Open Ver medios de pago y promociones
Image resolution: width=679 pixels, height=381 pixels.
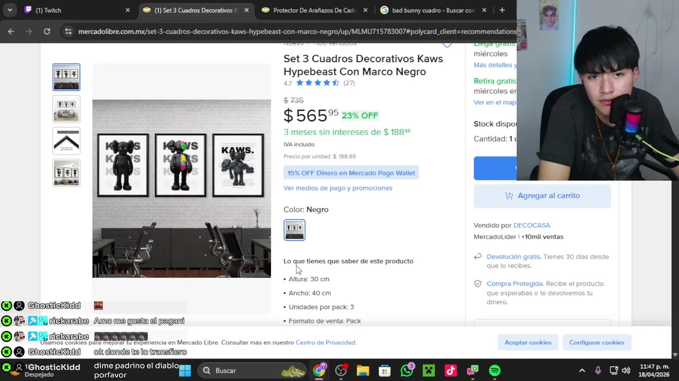click(338, 188)
